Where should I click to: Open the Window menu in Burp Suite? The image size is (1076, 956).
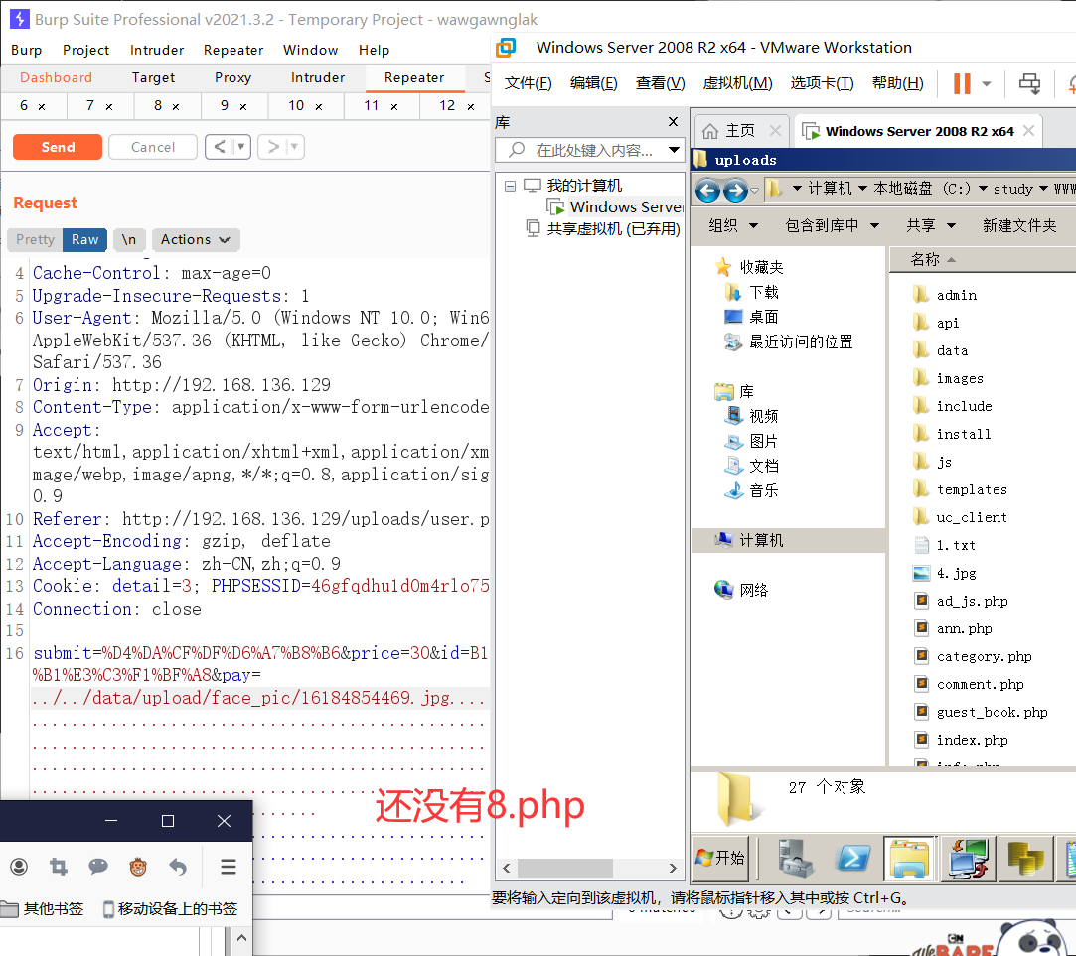click(310, 50)
